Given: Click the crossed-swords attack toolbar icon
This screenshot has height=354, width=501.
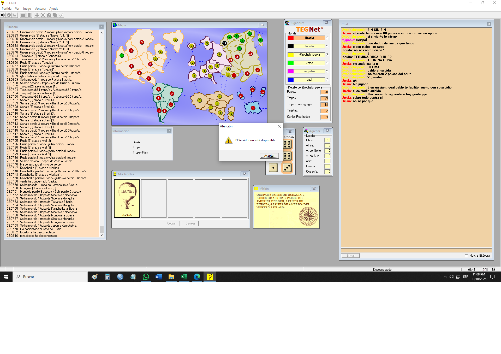Looking at the screenshot, I should (x=43, y=15).
